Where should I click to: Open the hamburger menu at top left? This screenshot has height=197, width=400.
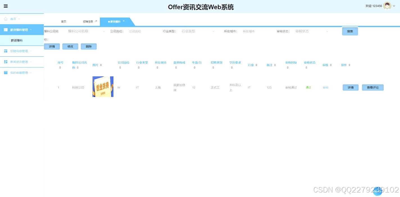(6, 6)
